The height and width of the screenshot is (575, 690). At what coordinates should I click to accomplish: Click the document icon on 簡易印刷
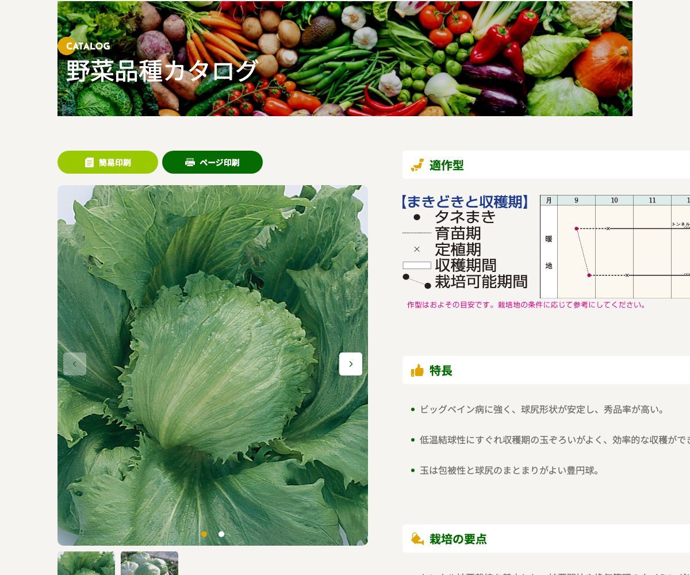click(x=89, y=163)
